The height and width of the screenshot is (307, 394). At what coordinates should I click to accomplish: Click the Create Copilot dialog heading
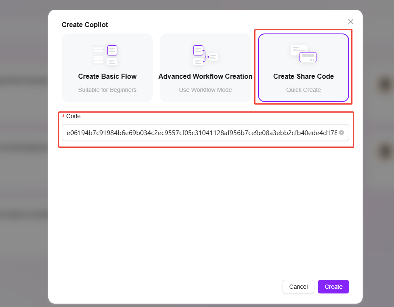pos(85,25)
